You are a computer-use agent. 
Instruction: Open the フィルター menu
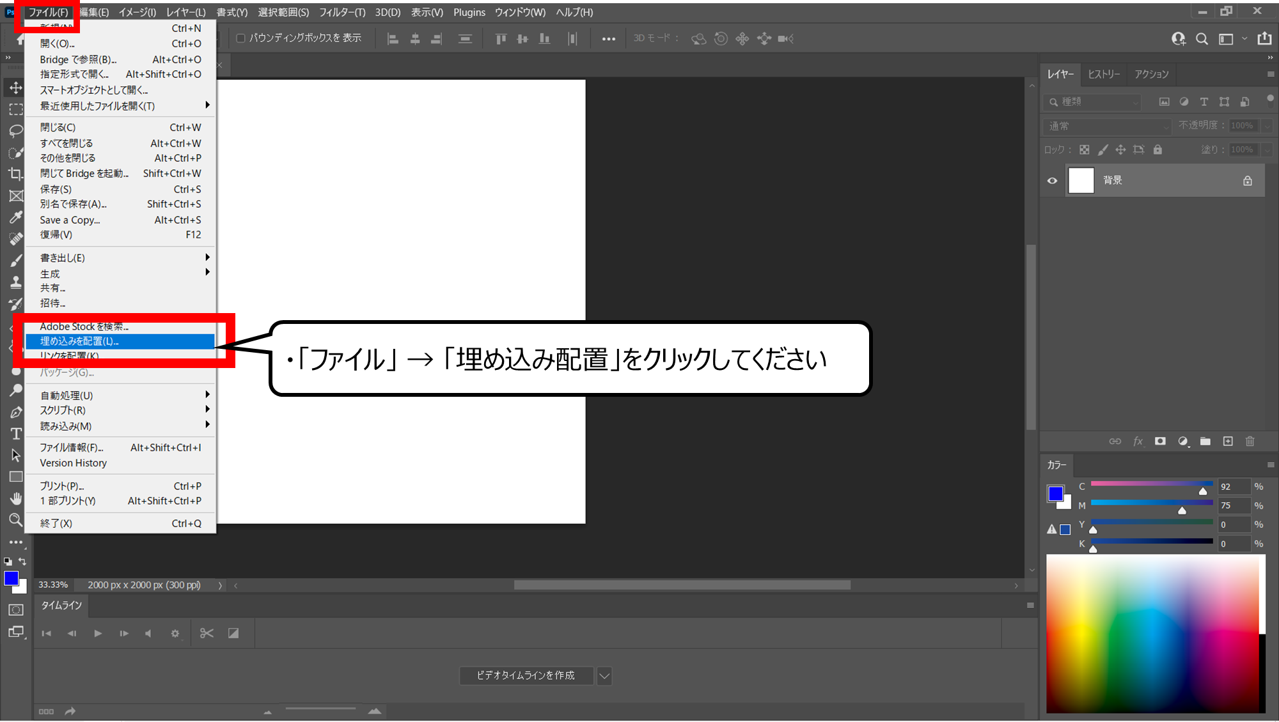(342, 12)
